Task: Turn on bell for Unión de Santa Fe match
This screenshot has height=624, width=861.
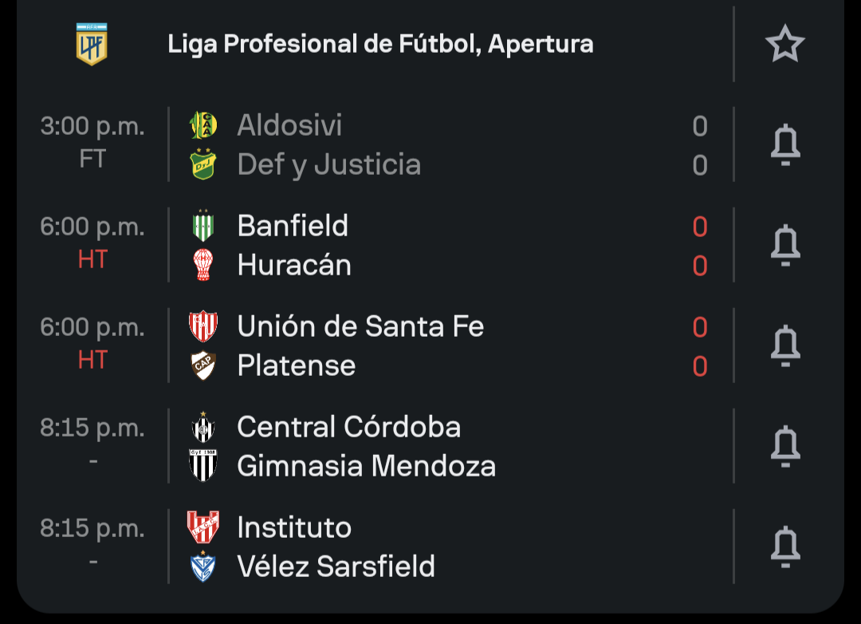Action: [785, 346]
